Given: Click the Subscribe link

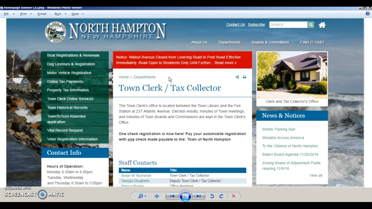Looking at the screenshot, I should tap(257, 25).
